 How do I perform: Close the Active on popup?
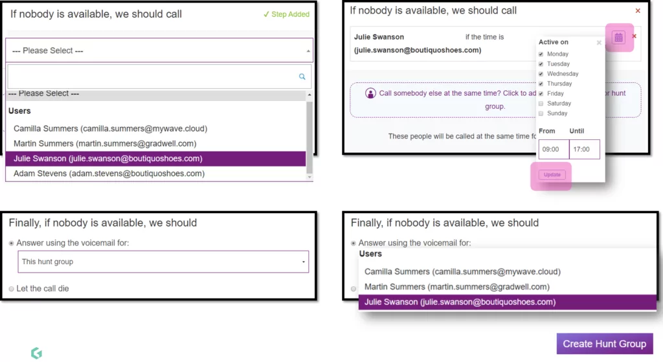coord(599,42)
